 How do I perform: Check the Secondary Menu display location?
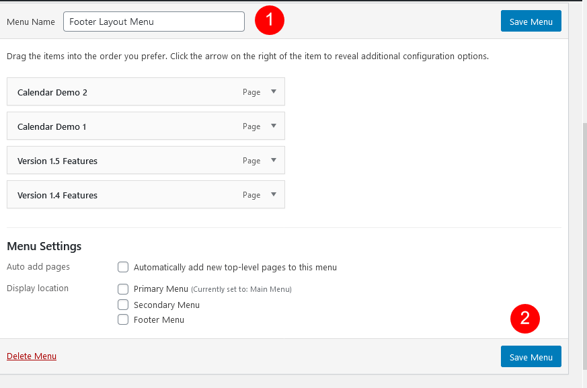coord(123,305)
